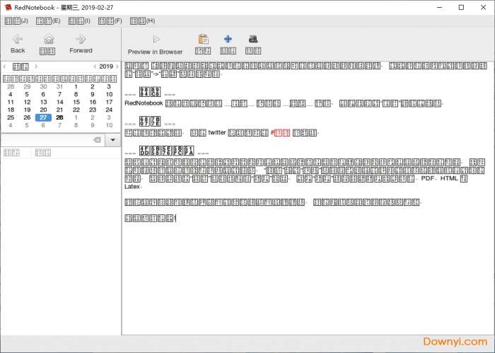495x353 pixels.
Task: Select day 21 in the calendar
Action: [59, 110]
